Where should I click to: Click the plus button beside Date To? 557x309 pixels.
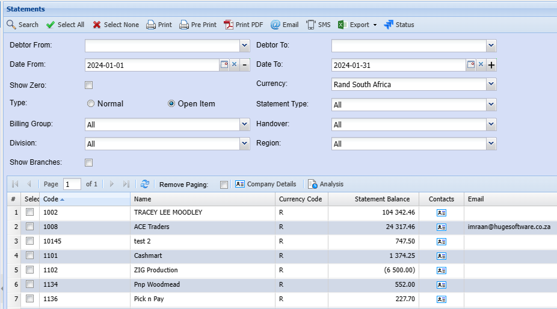coord(491,65)
